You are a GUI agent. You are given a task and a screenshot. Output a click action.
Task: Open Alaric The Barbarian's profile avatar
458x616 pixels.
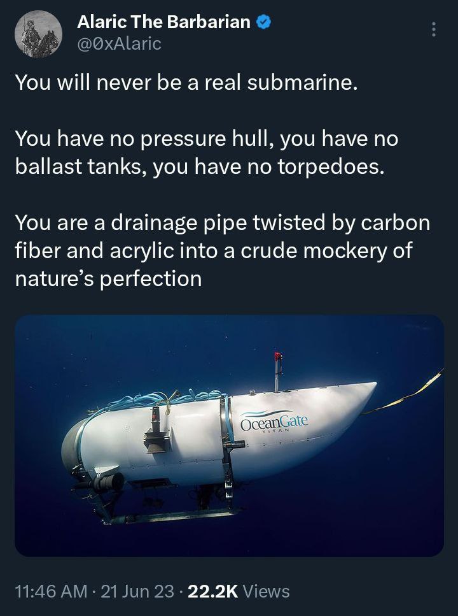[38, 34]
